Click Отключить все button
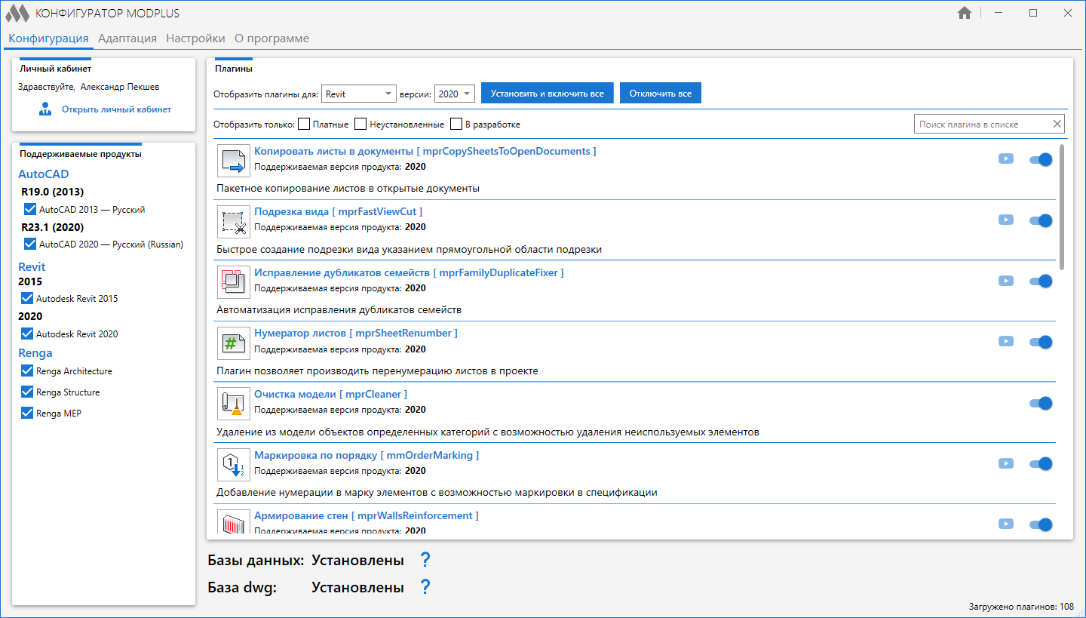 661,94
